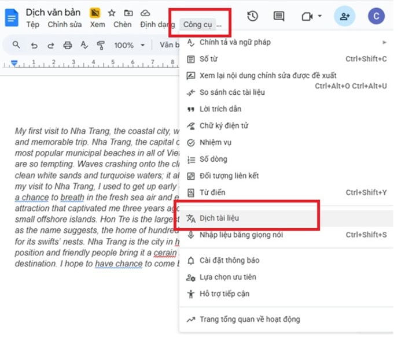The height and width of the screenshot is (345, 405).
Task: Open the 100% zoom dropdown
Action: click(128, 45)
